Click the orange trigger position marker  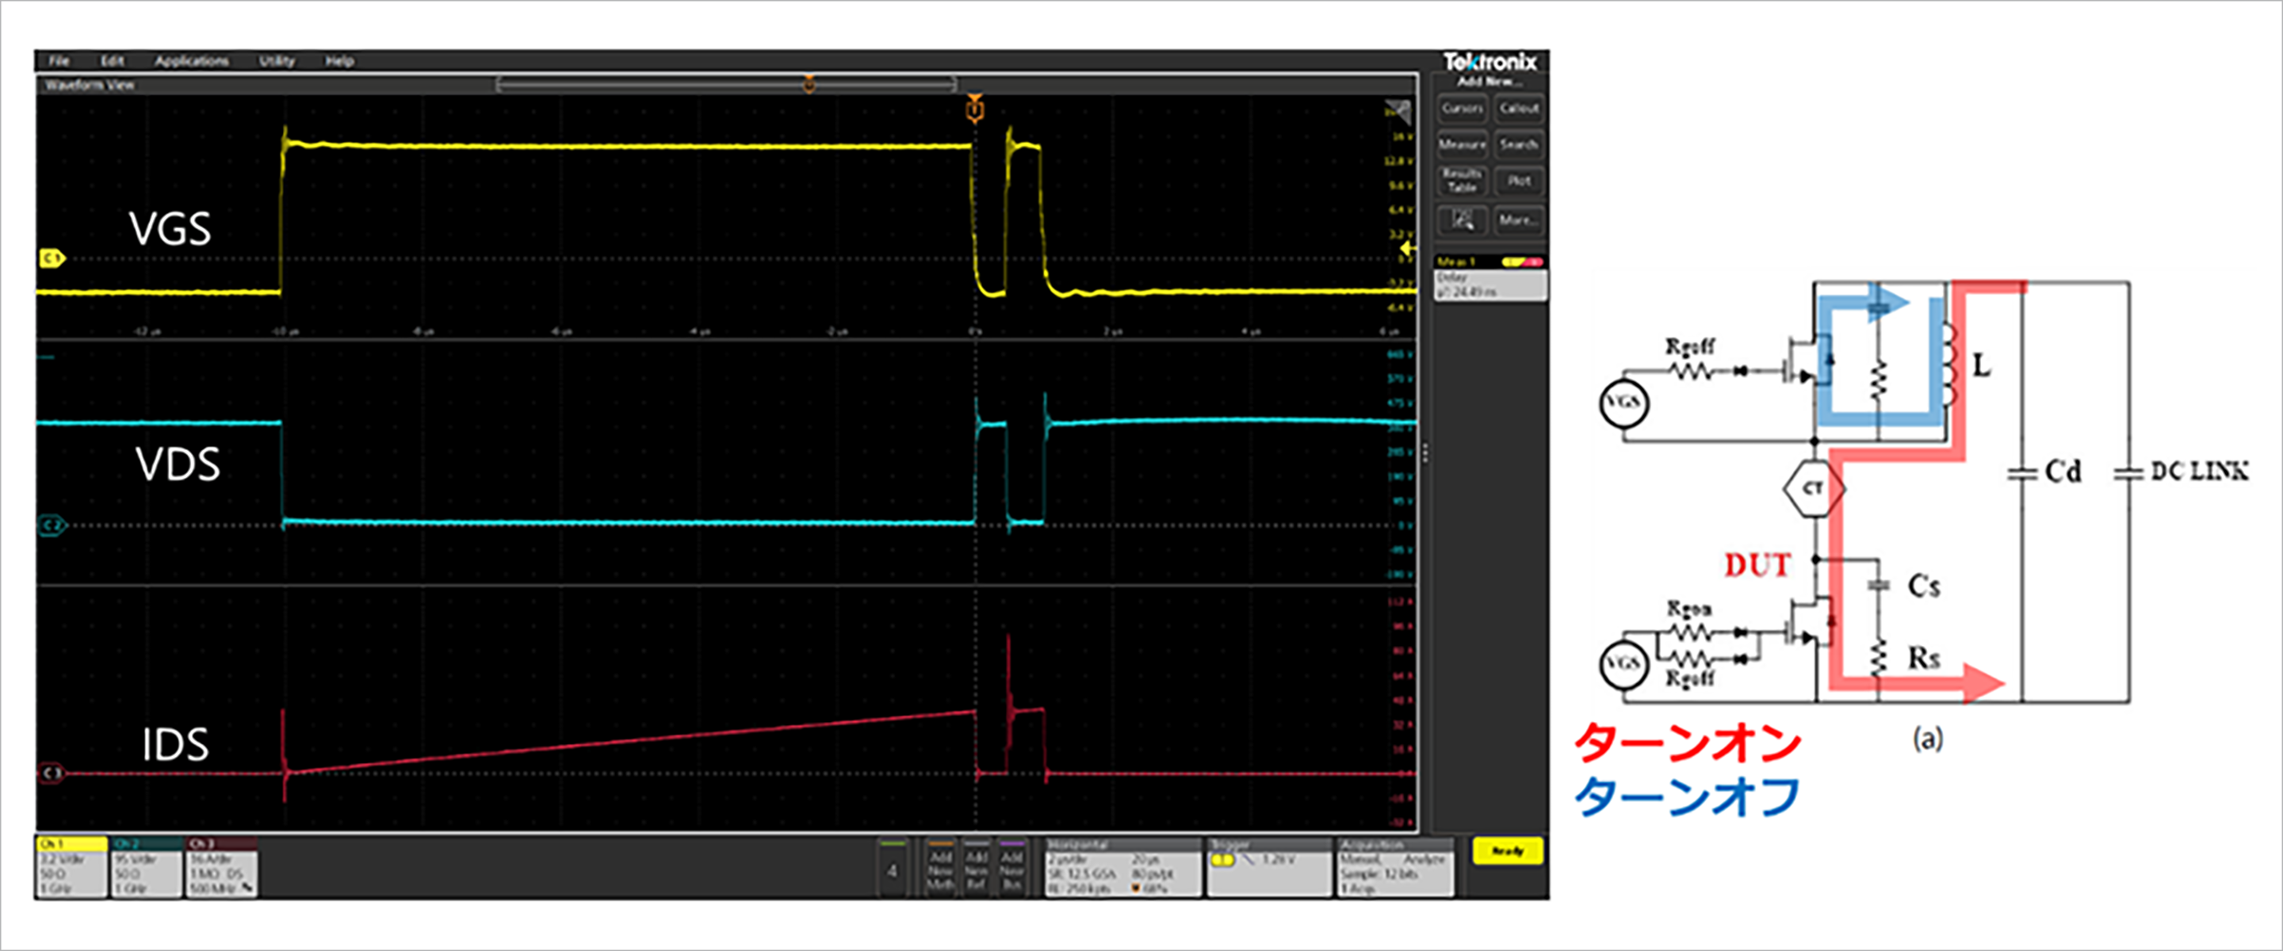pyautogui.click(x=975, y=108)
